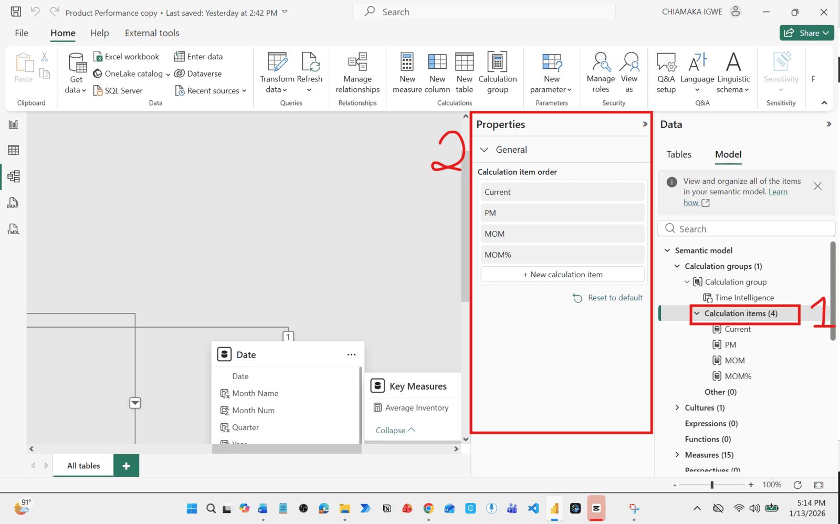Click the Manage relationships icon
The height and width of the screenshot is (524, 840).
coord(358,63)
